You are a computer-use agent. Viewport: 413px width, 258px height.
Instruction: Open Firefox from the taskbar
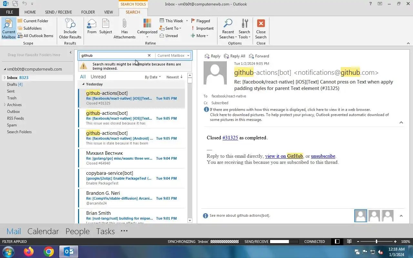29,252
